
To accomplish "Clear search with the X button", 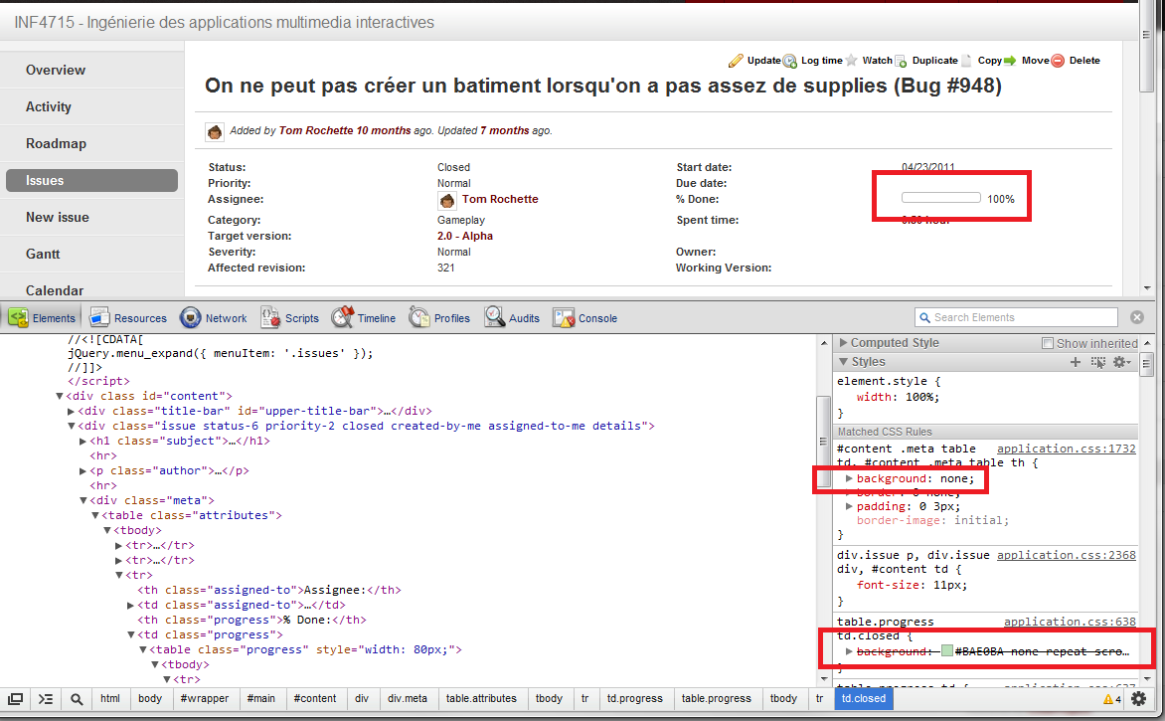I will point(1137,317).
